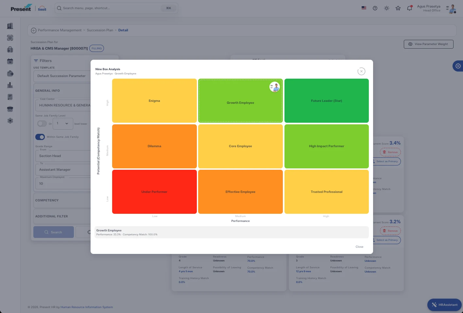Toggle Same Job Family Level switch

tap(42, 124)
